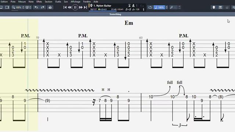Click the guitar track icon beside Nylon Guitar

(x=91, y=5)
